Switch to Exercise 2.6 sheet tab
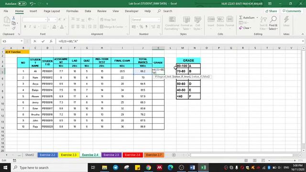306x172 pixels. click(x=132, y=155)
